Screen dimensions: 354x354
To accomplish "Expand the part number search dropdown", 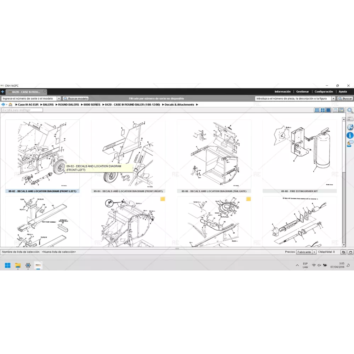I will pyautogui.click(x=333, y=99).
